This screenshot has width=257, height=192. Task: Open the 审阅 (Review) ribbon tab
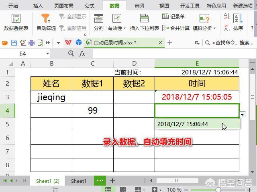coord(139,6)
